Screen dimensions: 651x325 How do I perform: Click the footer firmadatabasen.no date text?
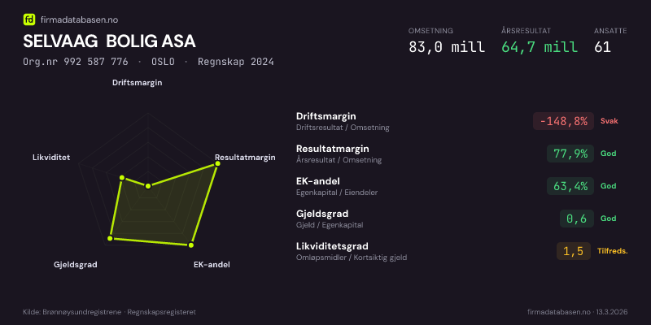click(577, 312)
